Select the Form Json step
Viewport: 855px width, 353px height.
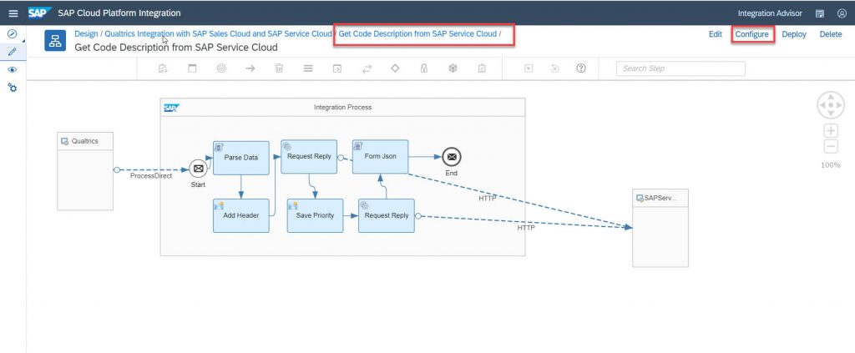point(380,157)
